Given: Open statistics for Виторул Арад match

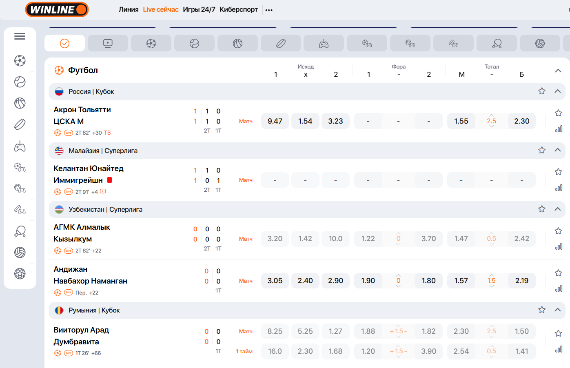Looking at the screenshot, I should click(x=559, y=349).
